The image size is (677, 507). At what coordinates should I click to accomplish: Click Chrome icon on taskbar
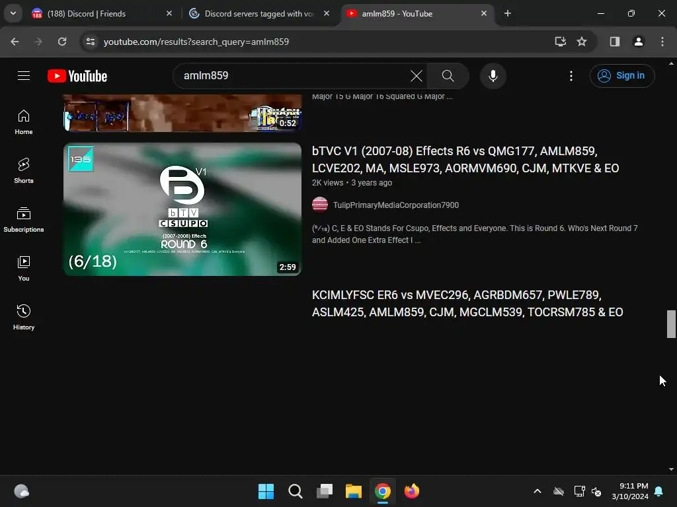click(x=383, y=491)
